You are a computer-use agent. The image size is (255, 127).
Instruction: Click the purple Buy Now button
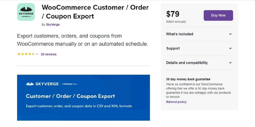(218, 15)
